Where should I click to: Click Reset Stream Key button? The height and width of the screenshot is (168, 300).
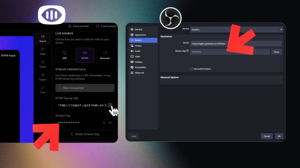[x=85, y=134]
